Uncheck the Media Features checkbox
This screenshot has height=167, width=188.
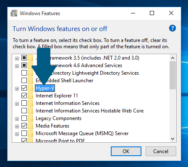coord(24,126)
